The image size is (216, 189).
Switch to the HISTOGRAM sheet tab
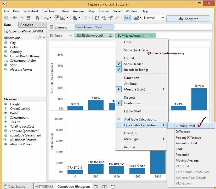[x=44, y=186]
